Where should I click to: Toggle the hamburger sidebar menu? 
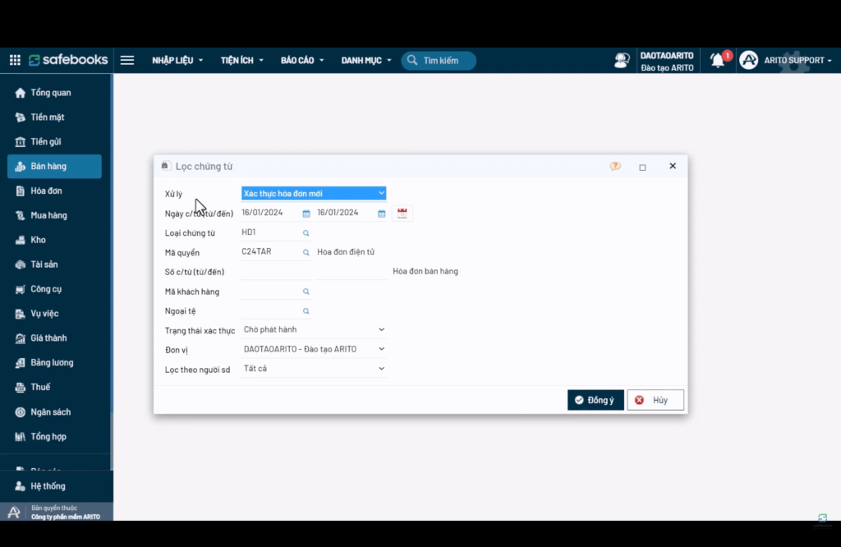pyautogui.click(x=127, y=60)
